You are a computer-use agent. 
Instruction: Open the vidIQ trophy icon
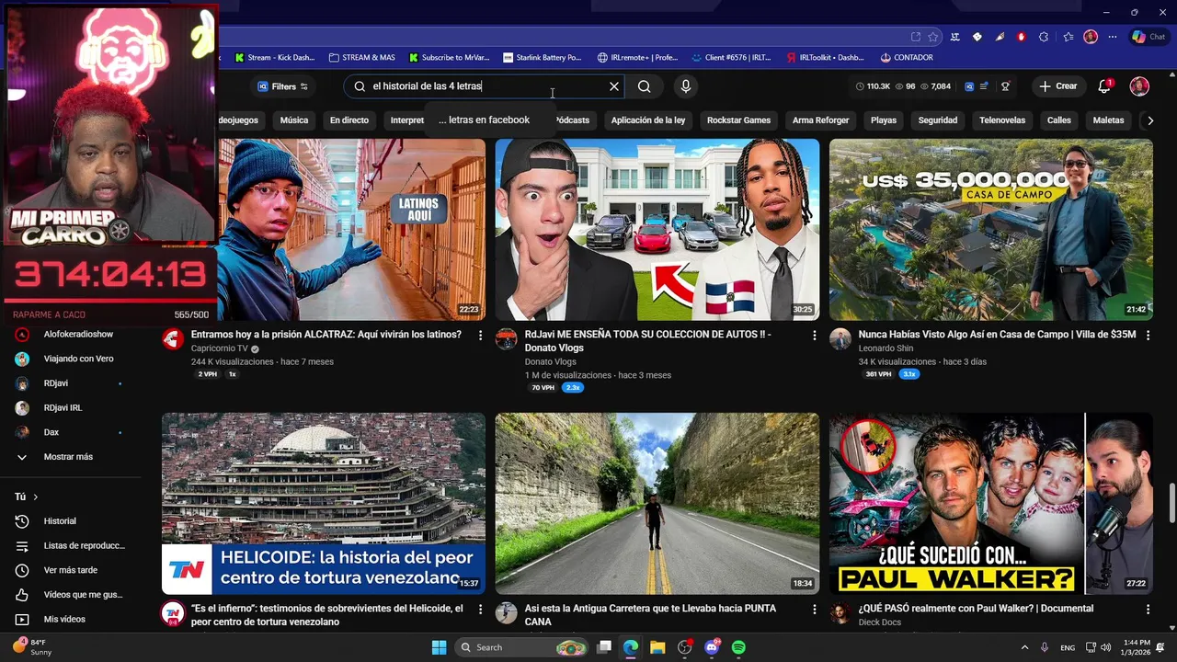click(x=1005, y=86)
